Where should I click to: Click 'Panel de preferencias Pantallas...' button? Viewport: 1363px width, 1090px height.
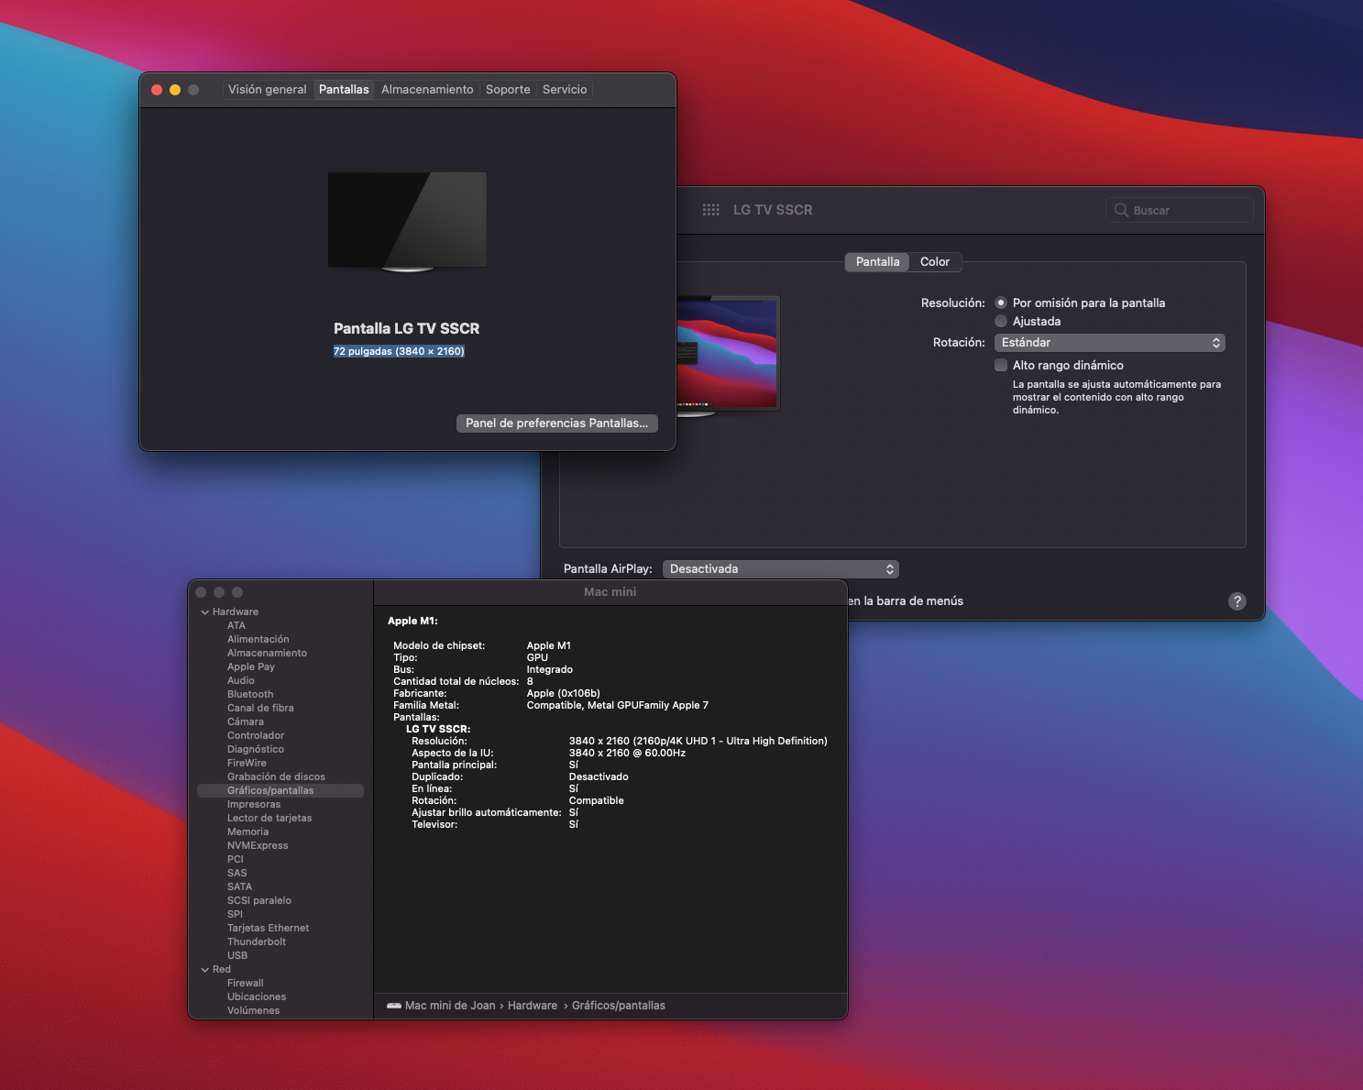tap(557, 423)
